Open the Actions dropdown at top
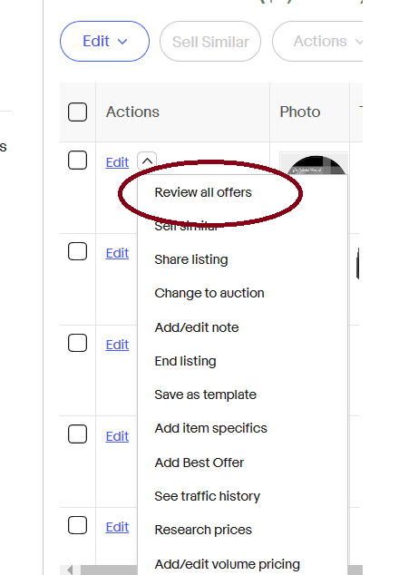This screenshot has height=575, width=399. pos(317,42)
